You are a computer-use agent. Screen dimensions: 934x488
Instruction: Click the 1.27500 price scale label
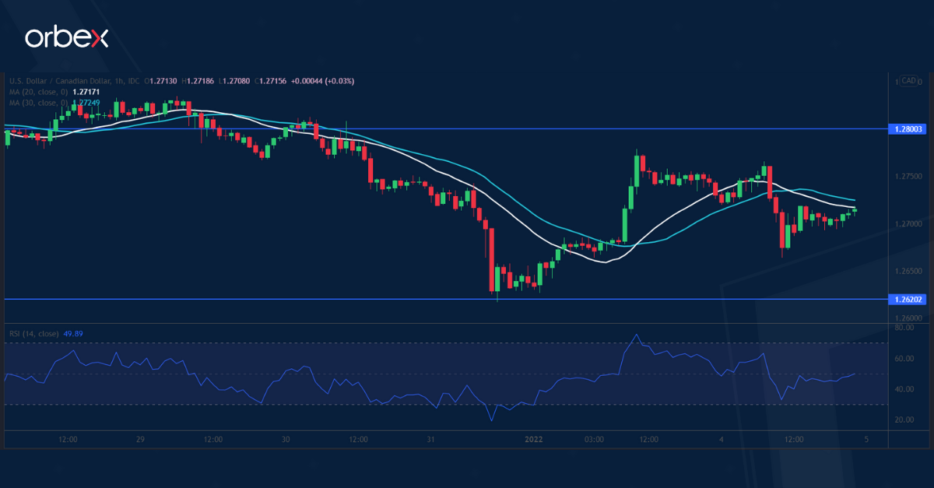[x=907, y=177]
